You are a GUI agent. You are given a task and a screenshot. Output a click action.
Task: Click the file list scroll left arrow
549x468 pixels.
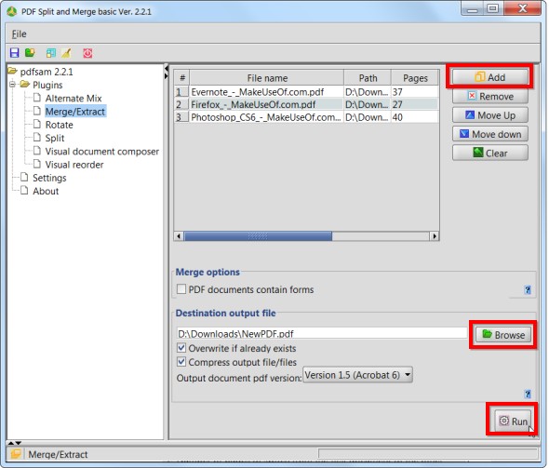pyautogui.click(x=179, y=236)
